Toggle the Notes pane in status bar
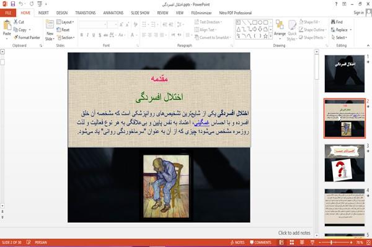 (237, 243)
